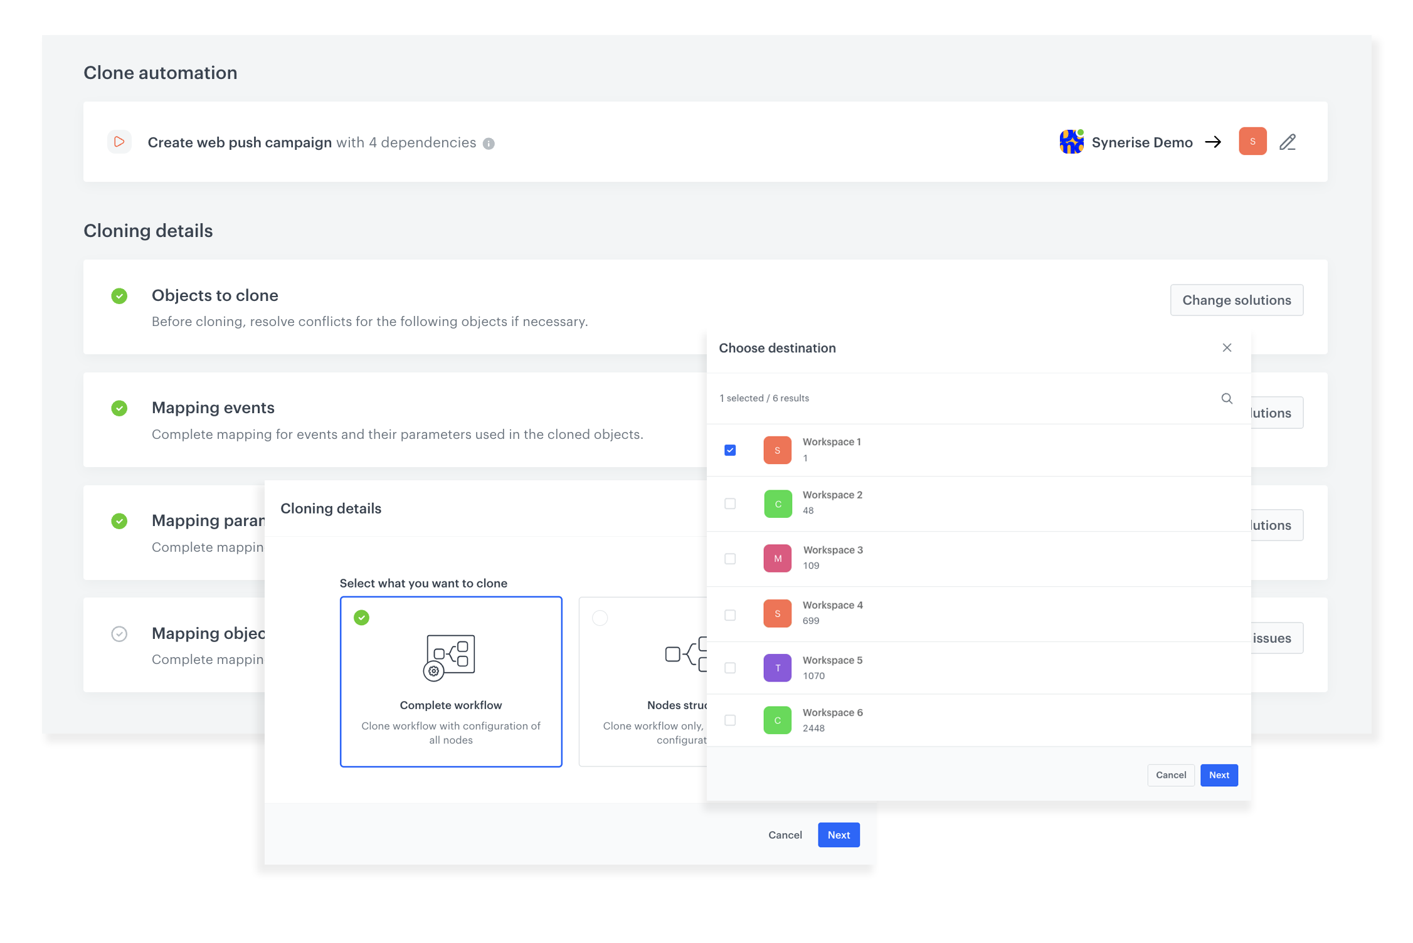This screenshot has height=943, width=1413.
Task: Close the Choose destination dialog
Action: tap(1227, 347)
